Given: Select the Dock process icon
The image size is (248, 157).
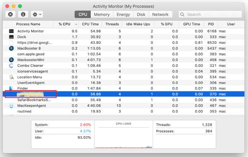Looking at the screenshot, I should [11, 37].
